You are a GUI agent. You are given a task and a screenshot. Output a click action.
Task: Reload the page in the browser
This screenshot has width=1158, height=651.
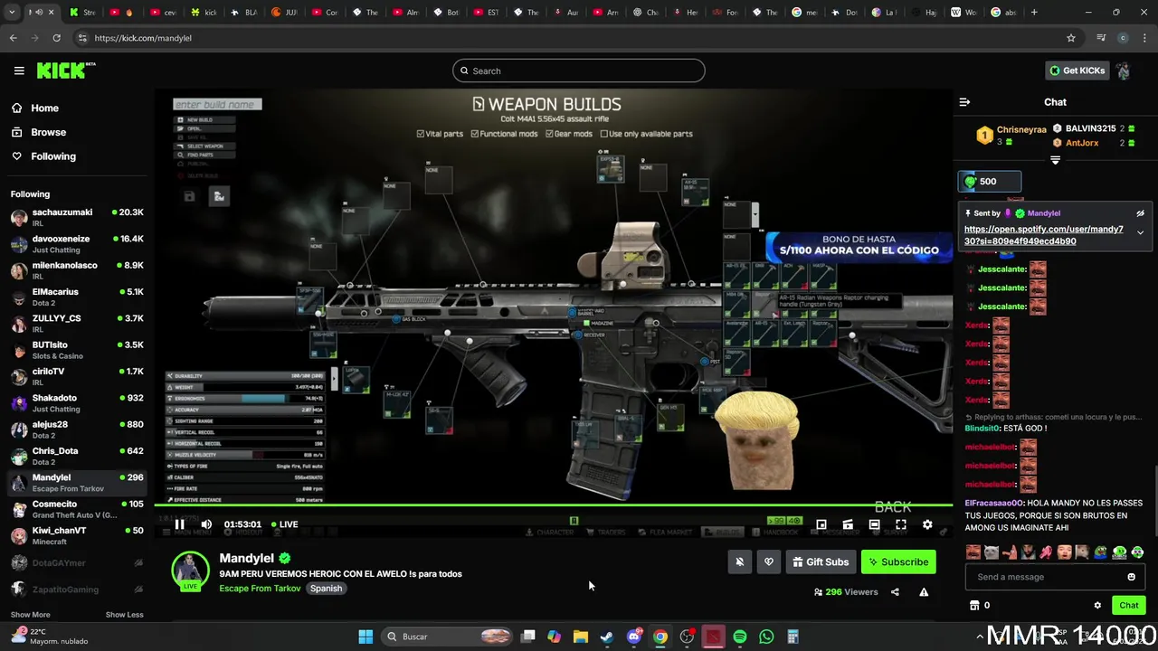pyautogui.click(x=56, y=38)
